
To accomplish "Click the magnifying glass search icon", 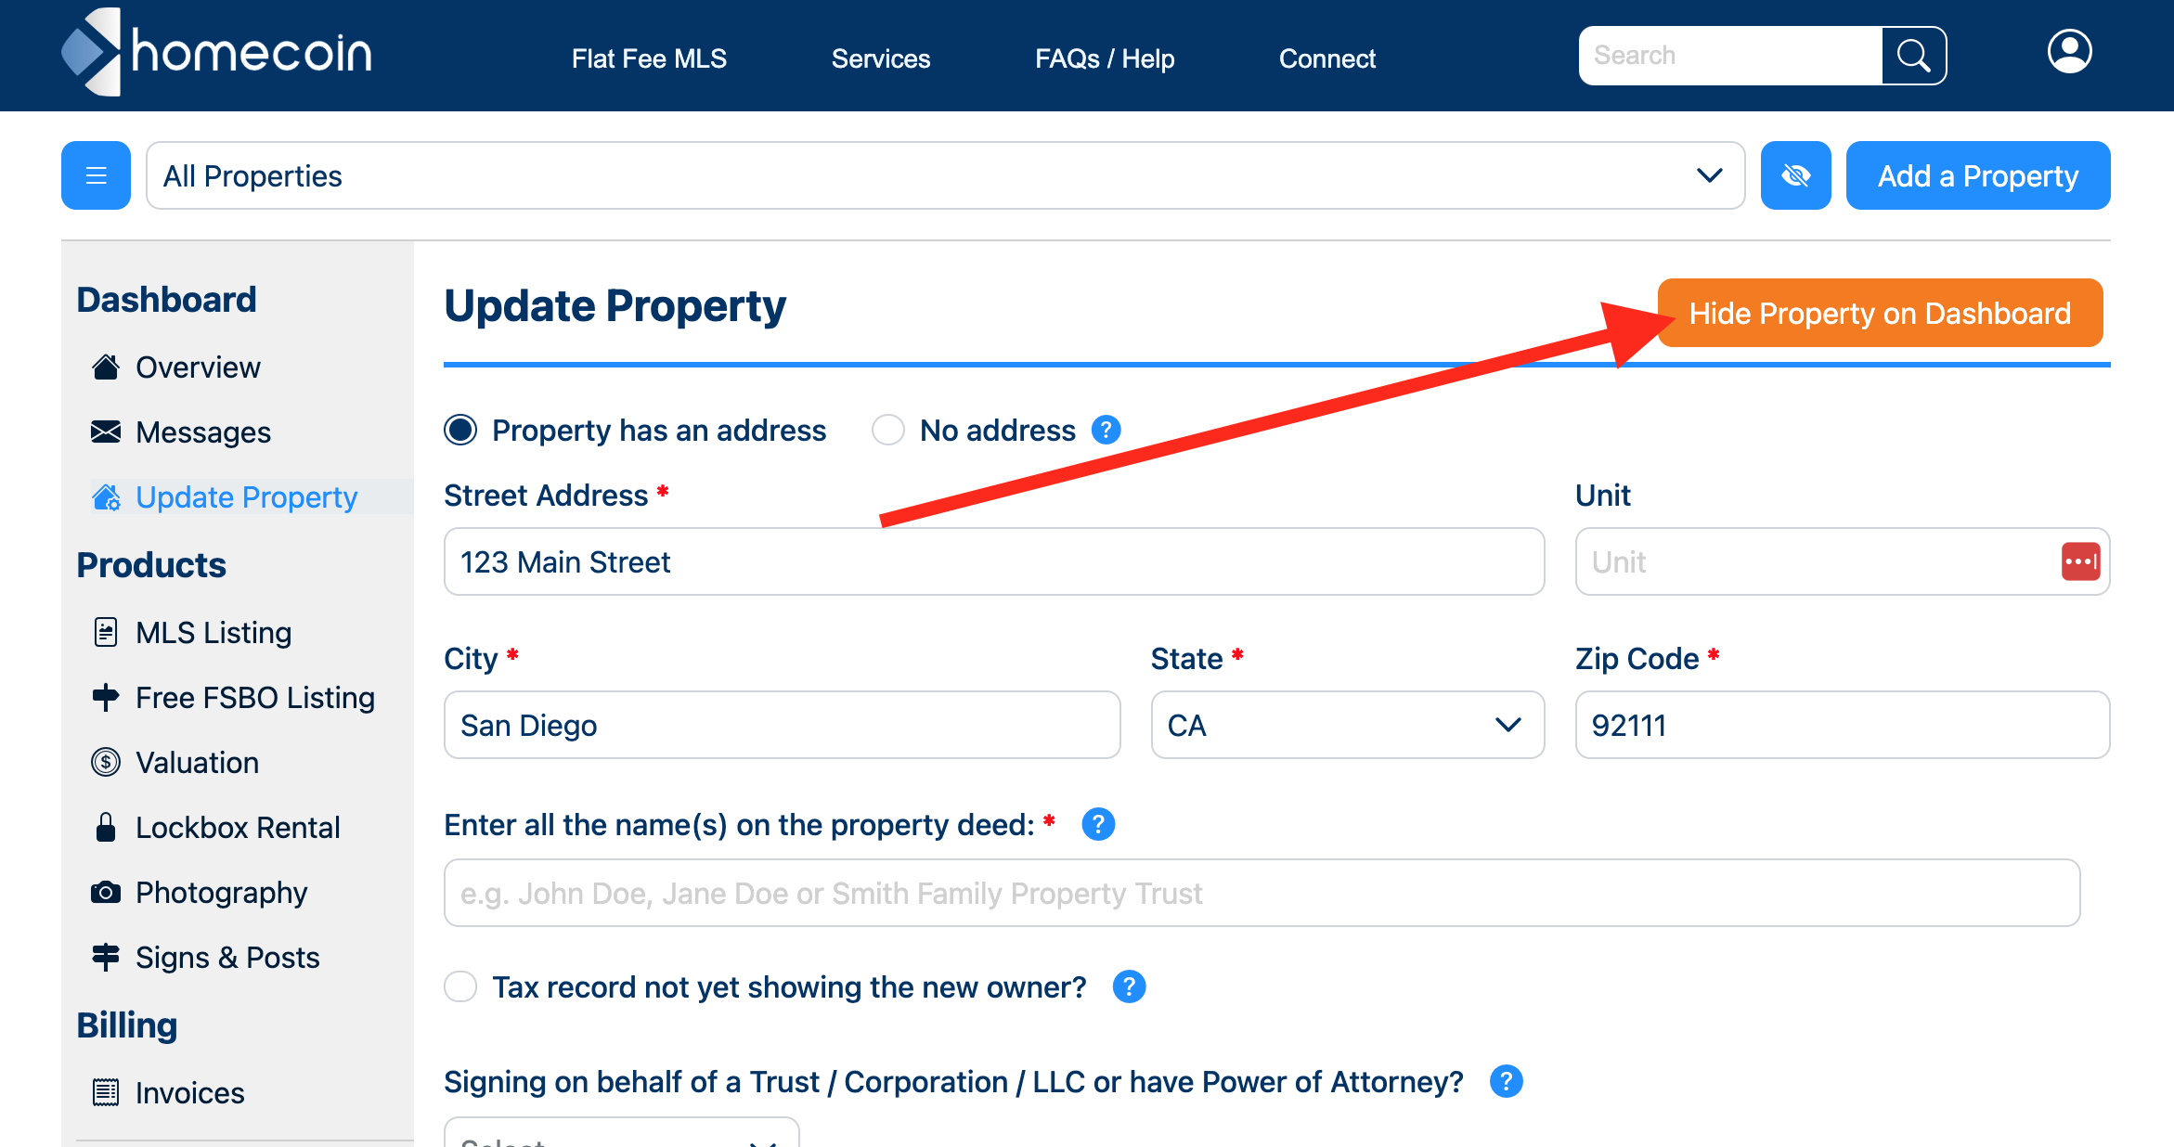I will pyautogui.click(x=1913, y=56).
